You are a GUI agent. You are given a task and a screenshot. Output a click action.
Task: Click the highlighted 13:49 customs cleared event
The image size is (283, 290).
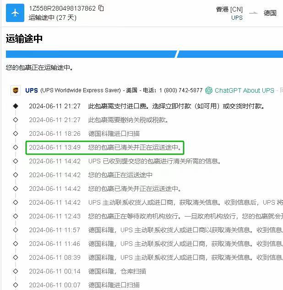pos(104,147)
